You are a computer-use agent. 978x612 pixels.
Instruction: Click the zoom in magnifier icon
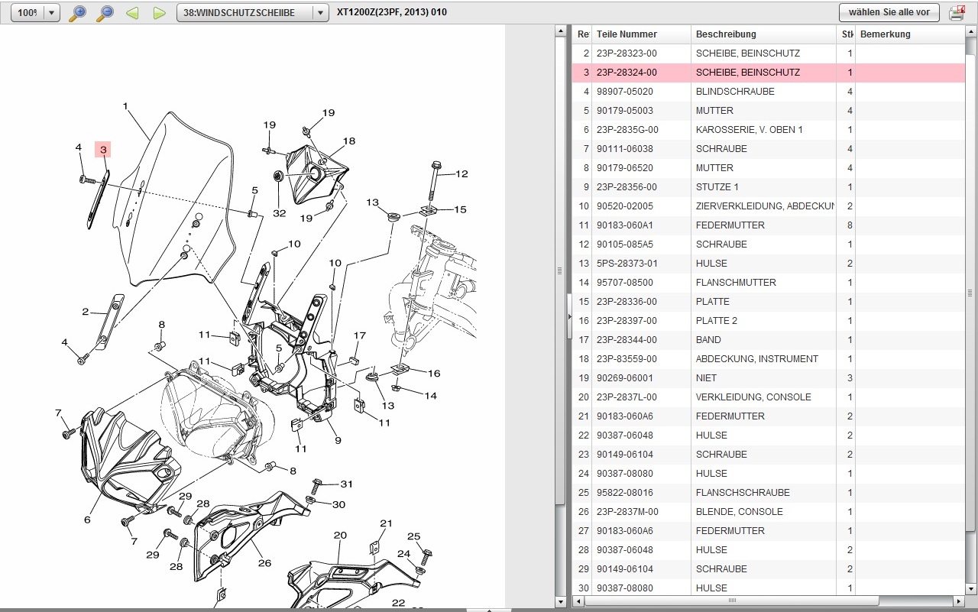77,13
